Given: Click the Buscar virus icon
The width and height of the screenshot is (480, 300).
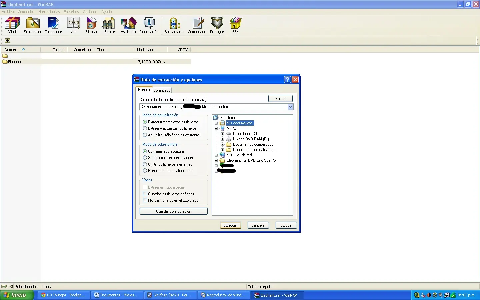Looking at the screenshot, I should pyautogui.click(x=174, y=25).
